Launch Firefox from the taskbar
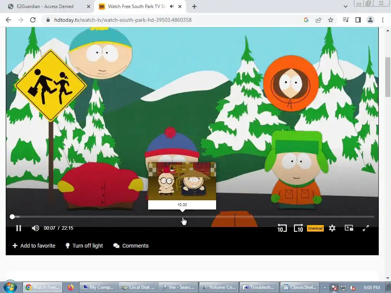Viewport: 391px width, 293px height. click(71, 287)
